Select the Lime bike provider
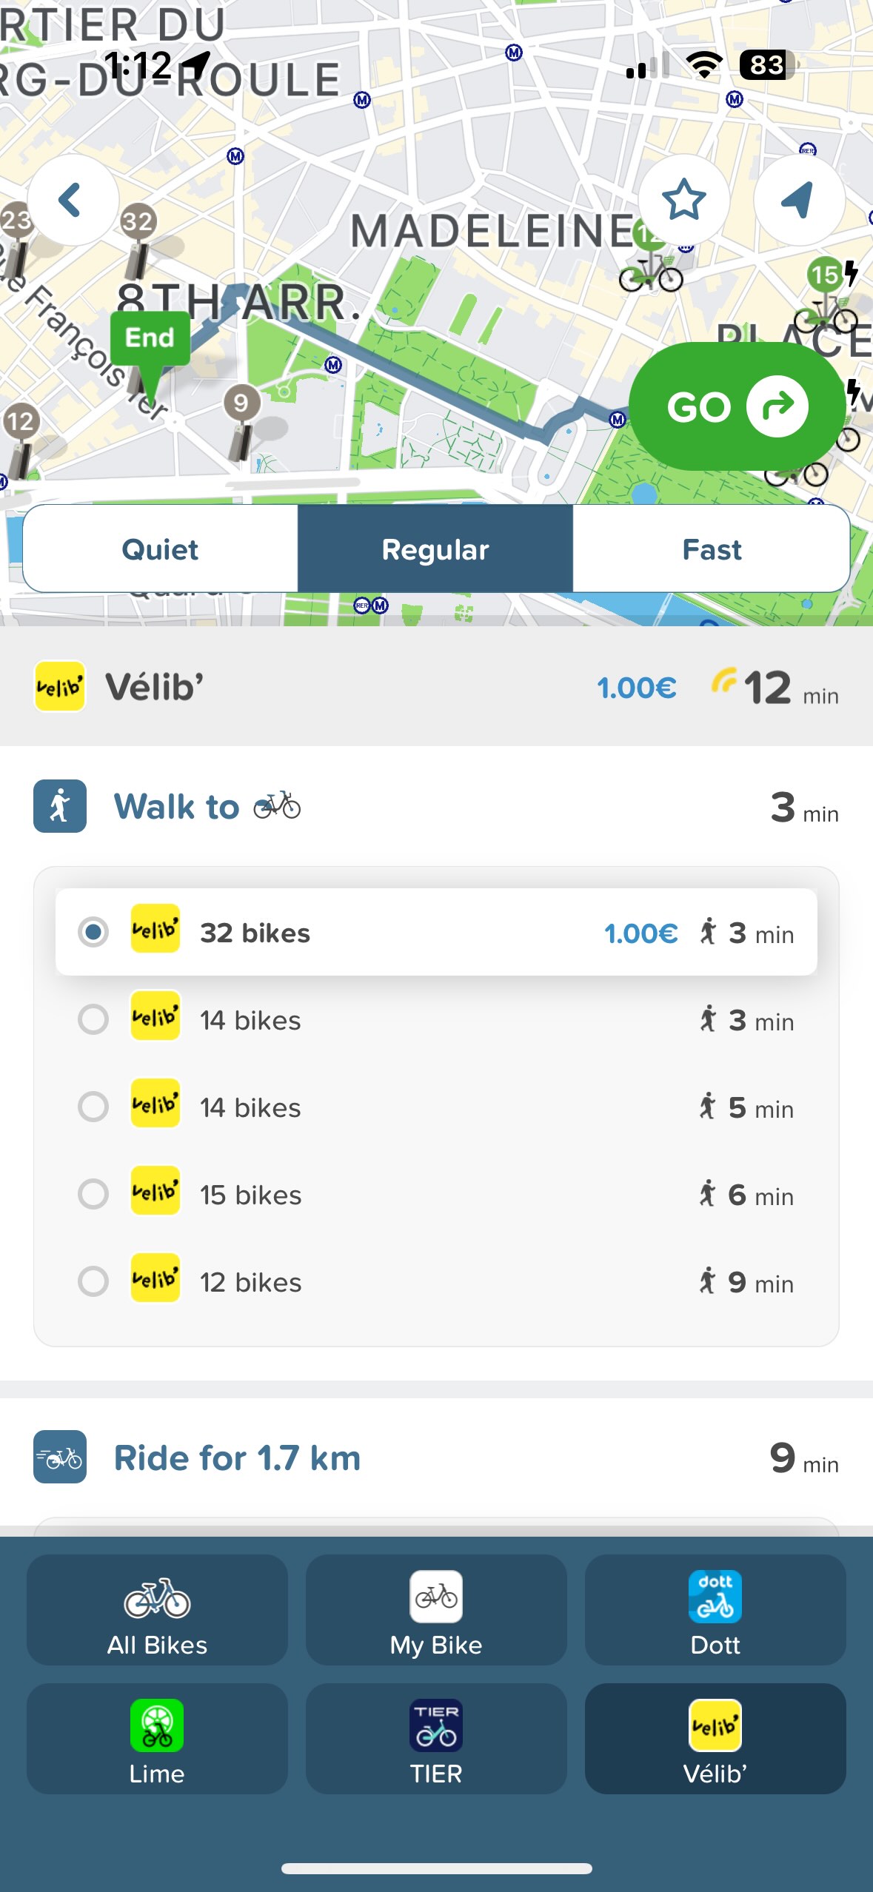The image size is (873, 1892). 157,1740
